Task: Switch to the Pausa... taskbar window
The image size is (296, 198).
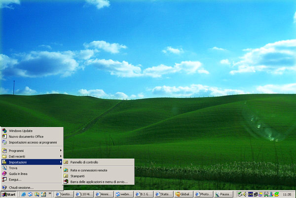Action: tap(223, 194)
